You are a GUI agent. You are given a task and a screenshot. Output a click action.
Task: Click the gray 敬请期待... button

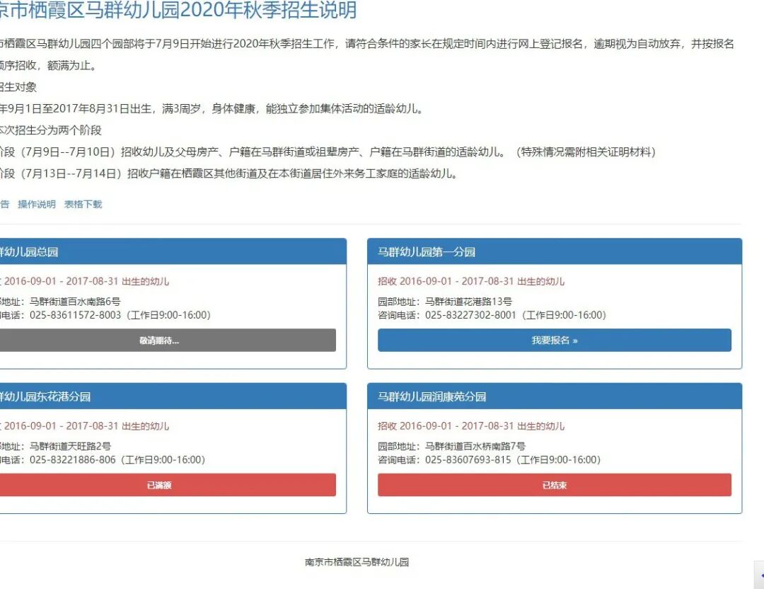tap(168, 340)
